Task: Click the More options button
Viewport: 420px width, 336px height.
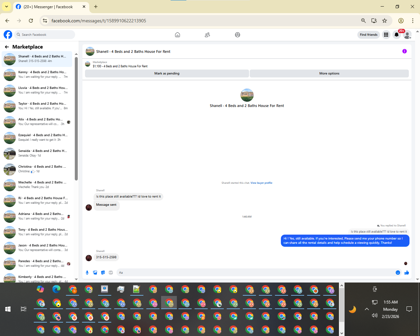Action: (329, 73)
